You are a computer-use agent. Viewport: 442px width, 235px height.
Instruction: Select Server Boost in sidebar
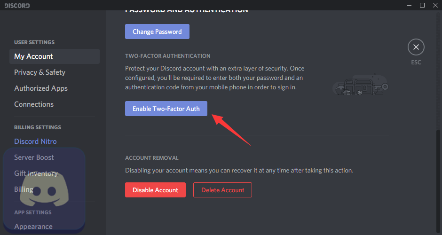34,157
